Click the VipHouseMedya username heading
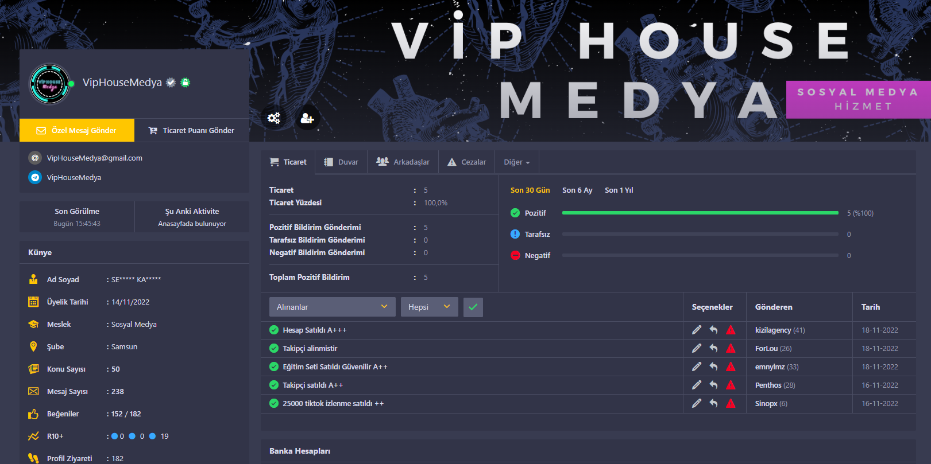931x464 pixels. (x=122, y=83)
